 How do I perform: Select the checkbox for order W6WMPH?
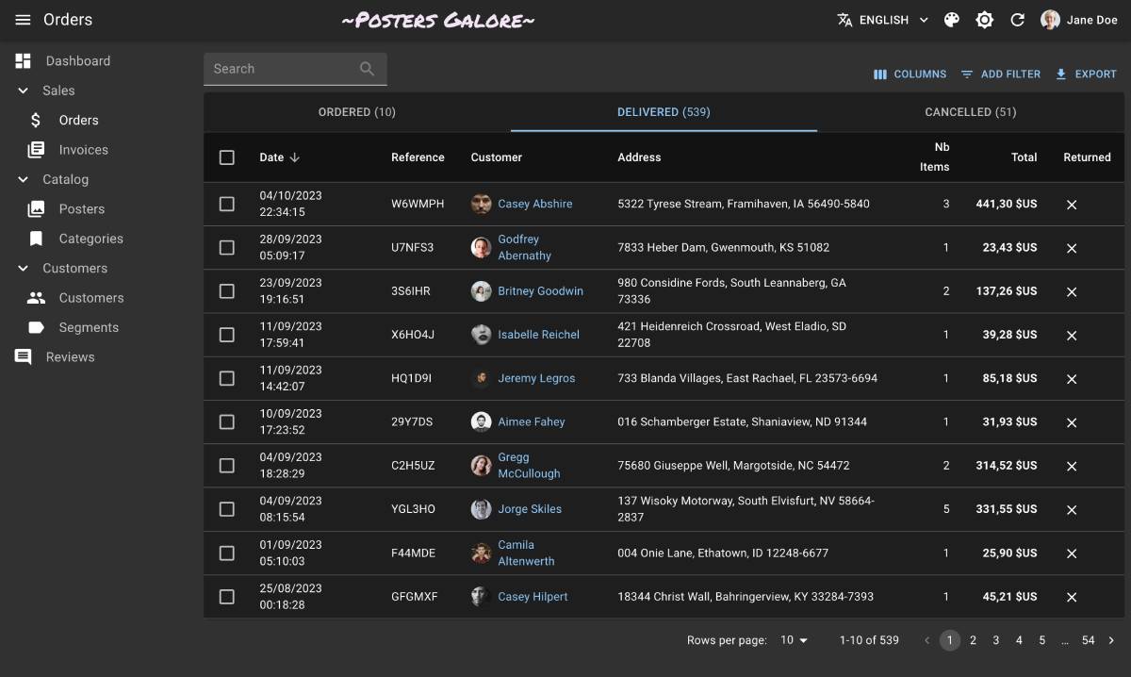coord(226,204)
